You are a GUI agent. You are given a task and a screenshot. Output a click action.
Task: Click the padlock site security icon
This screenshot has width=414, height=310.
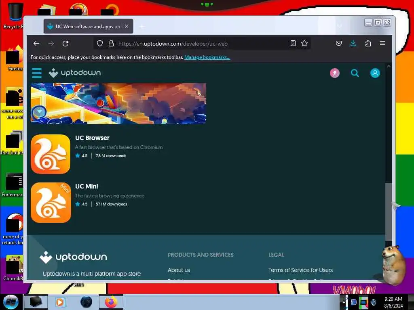pos(111,43)
